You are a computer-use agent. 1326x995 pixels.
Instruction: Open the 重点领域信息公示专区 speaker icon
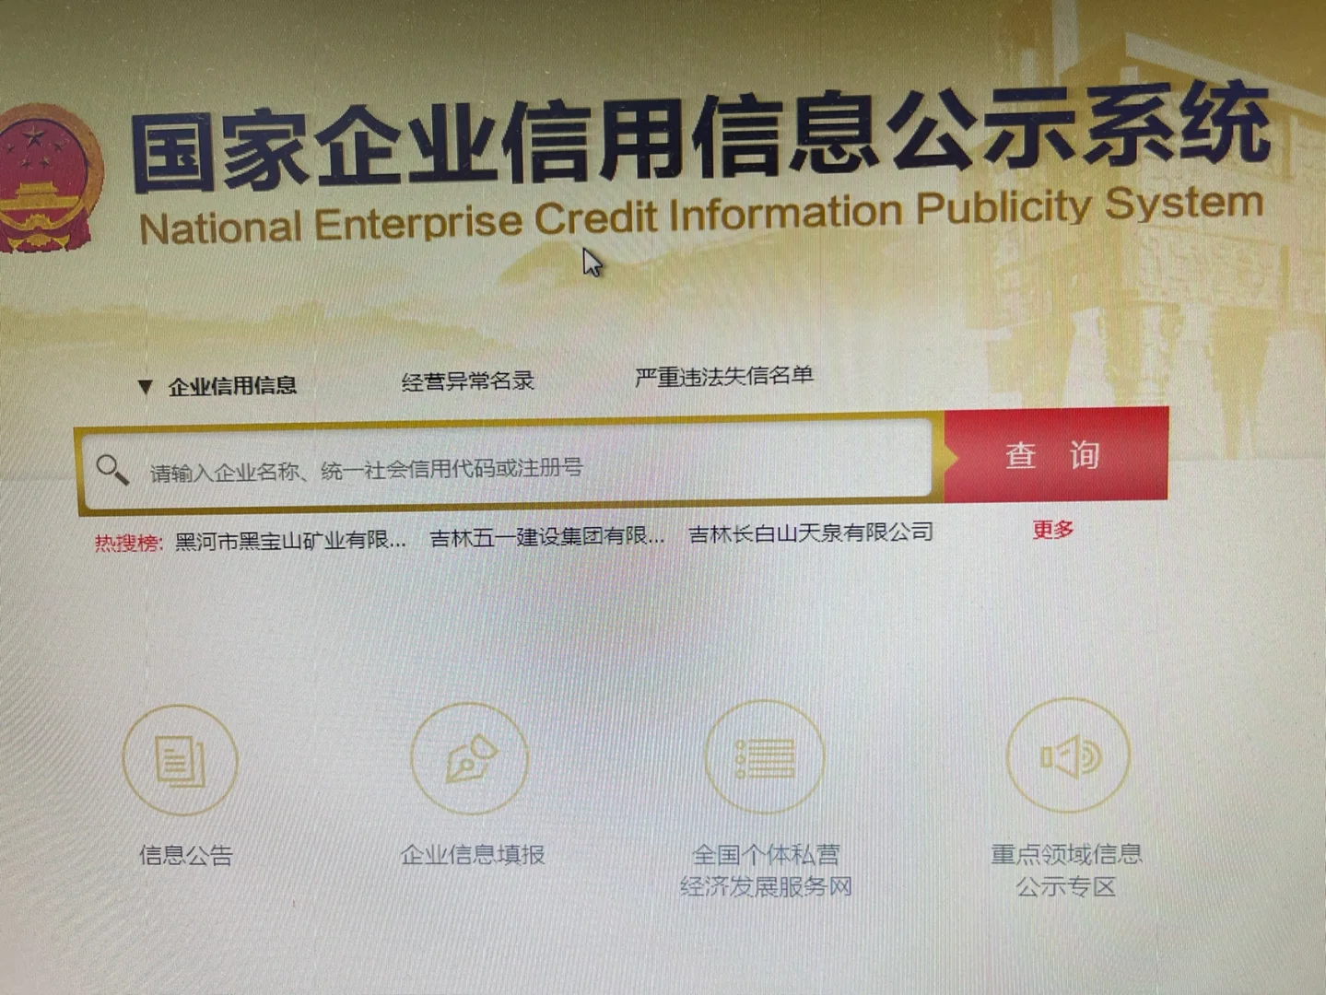[1068, 755]
